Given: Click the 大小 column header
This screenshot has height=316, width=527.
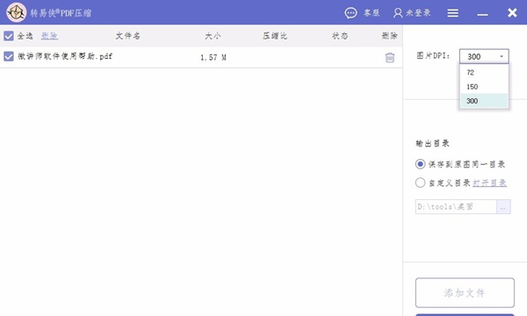Looking at the screenshot, I should click(x=213, y=36).
